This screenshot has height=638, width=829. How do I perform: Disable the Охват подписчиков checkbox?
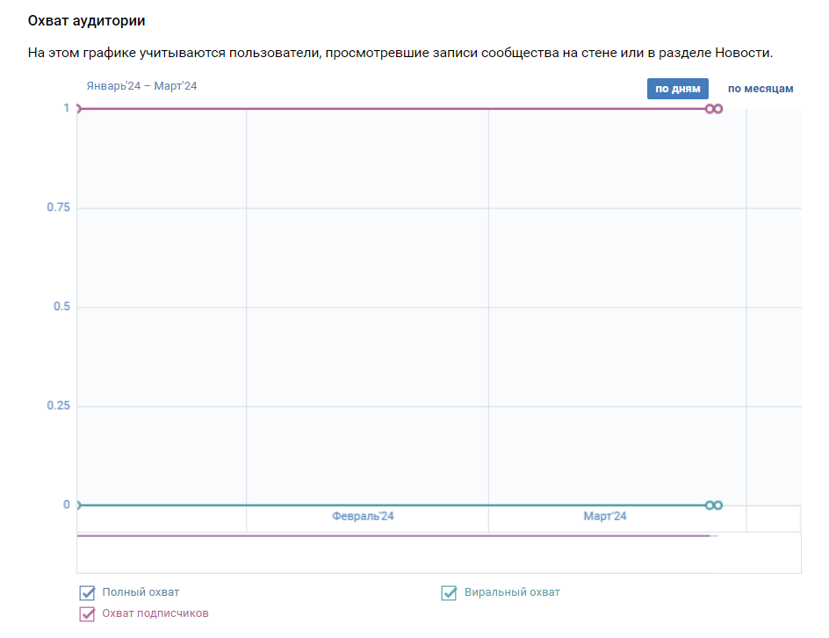coord(87,614)
